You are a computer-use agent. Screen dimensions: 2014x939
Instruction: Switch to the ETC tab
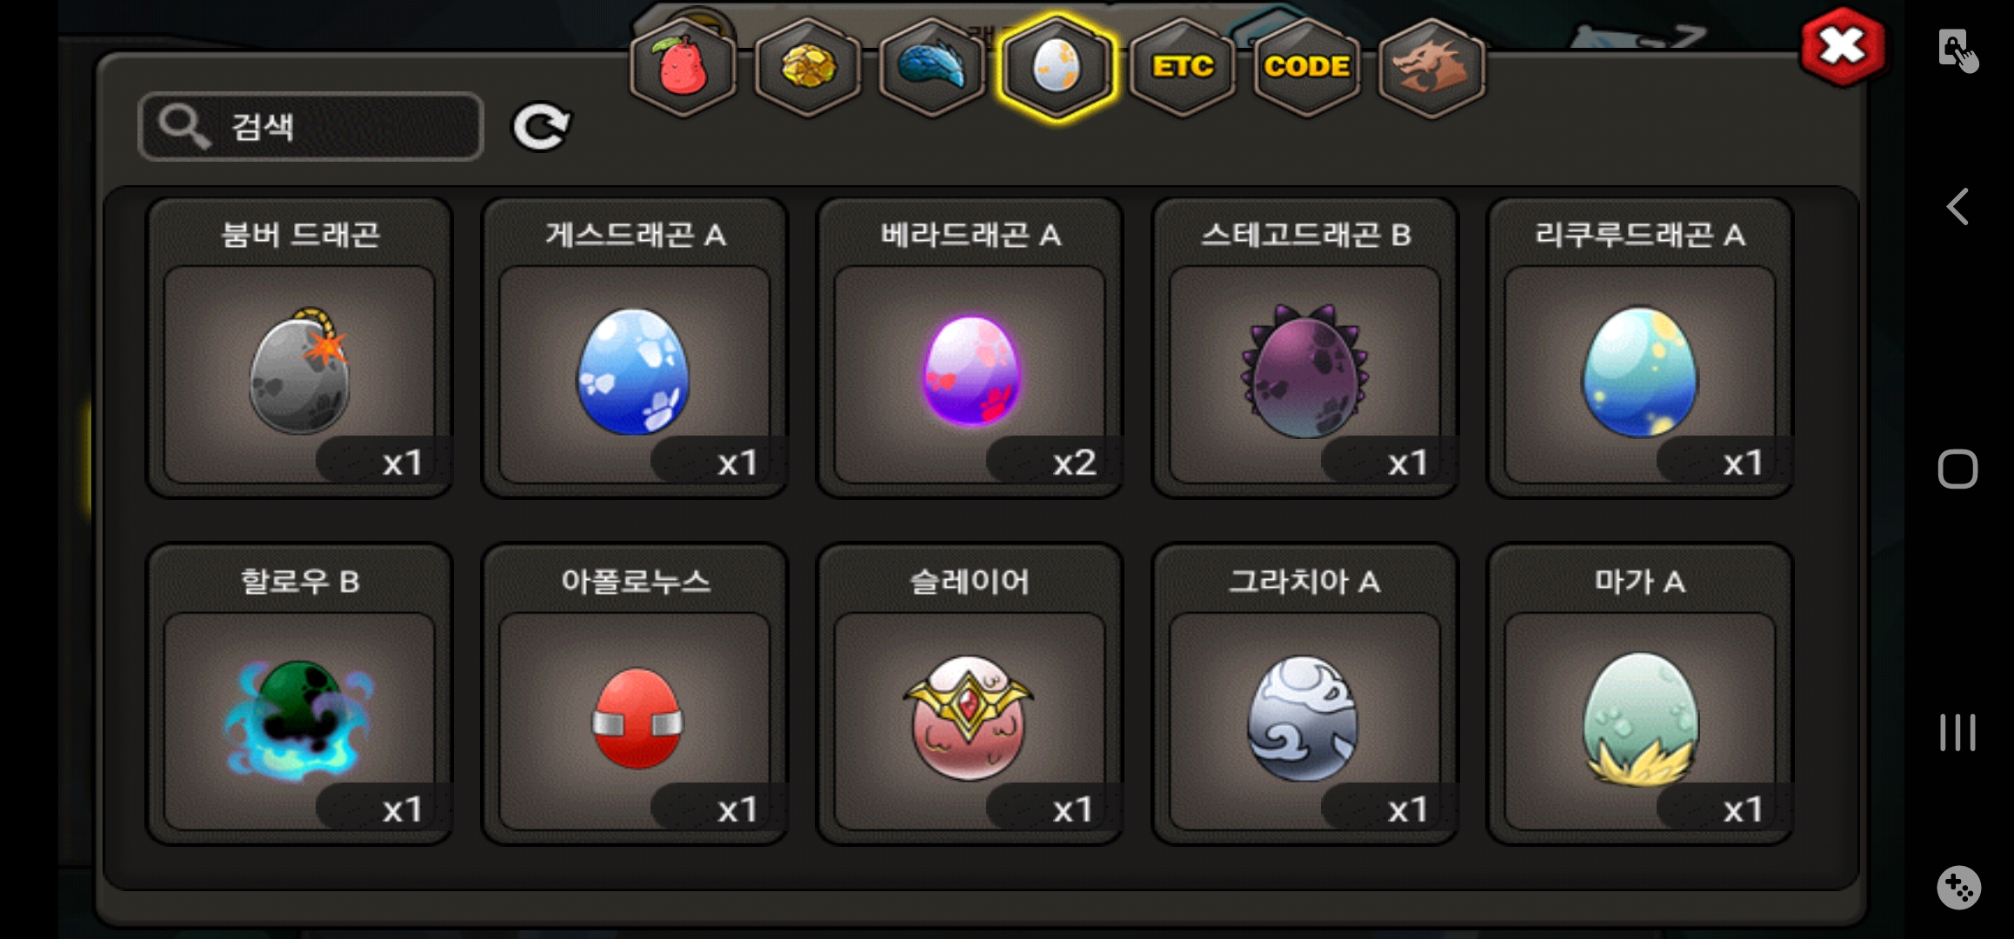[1183, 67]
